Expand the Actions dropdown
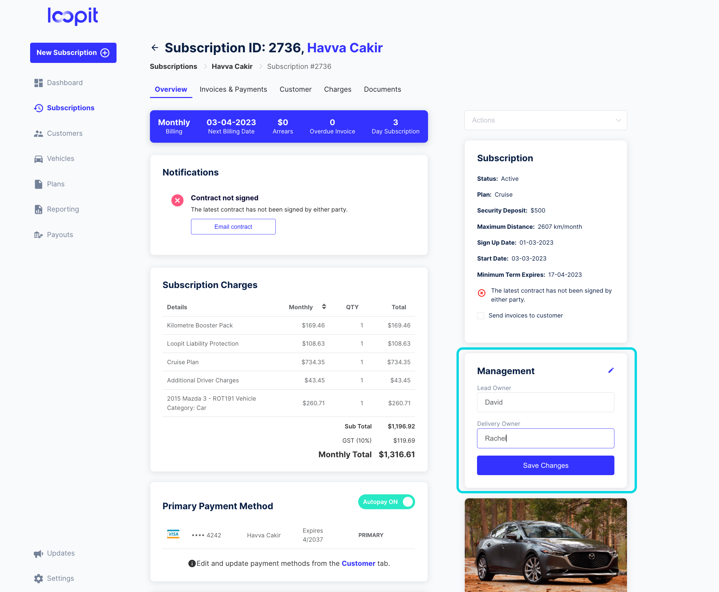The height and width of the screenshot is (592, 719). [546, 120]
